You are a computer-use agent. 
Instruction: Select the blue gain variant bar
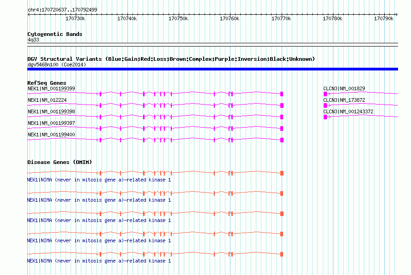coord(212,69)
